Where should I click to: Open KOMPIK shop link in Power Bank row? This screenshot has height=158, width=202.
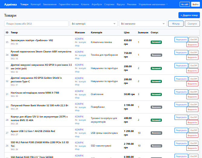tap(79, 104)
